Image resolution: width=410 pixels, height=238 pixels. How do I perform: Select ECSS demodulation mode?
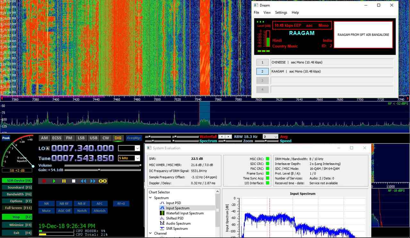click(x=56, y=138)
